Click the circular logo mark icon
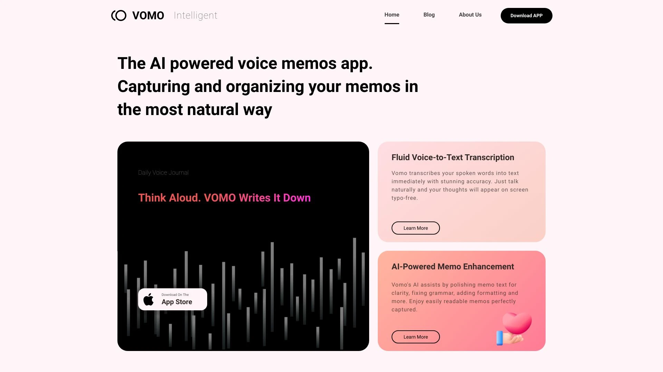The width and height of the screenshot is (663, 372). click(119, 15)
